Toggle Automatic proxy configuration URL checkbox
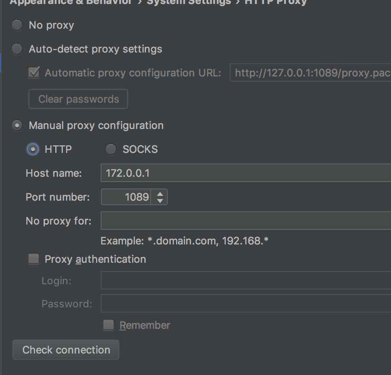 (34, 72)
